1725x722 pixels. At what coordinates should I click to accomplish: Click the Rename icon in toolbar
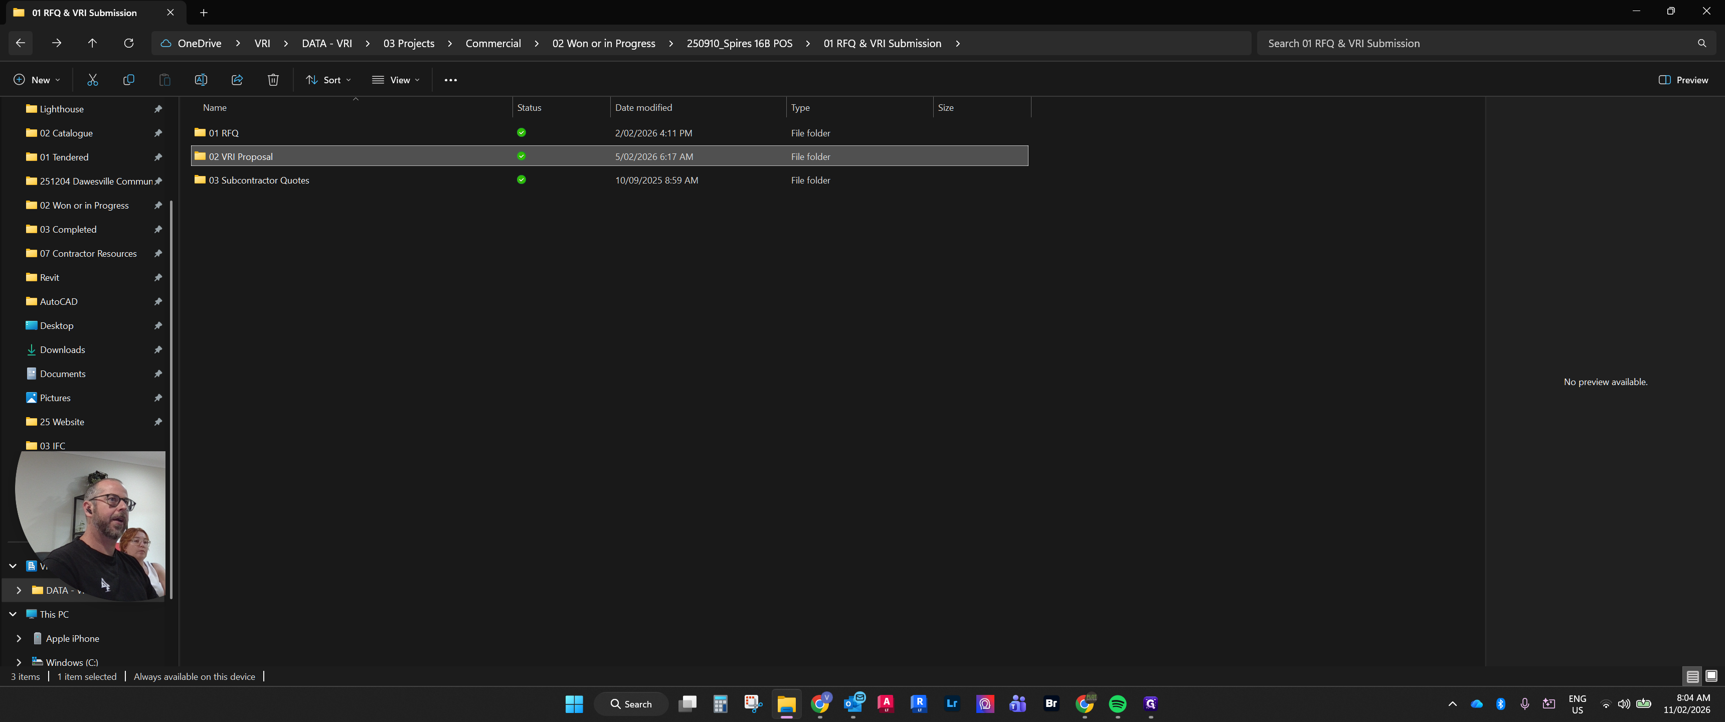(201, 80)
